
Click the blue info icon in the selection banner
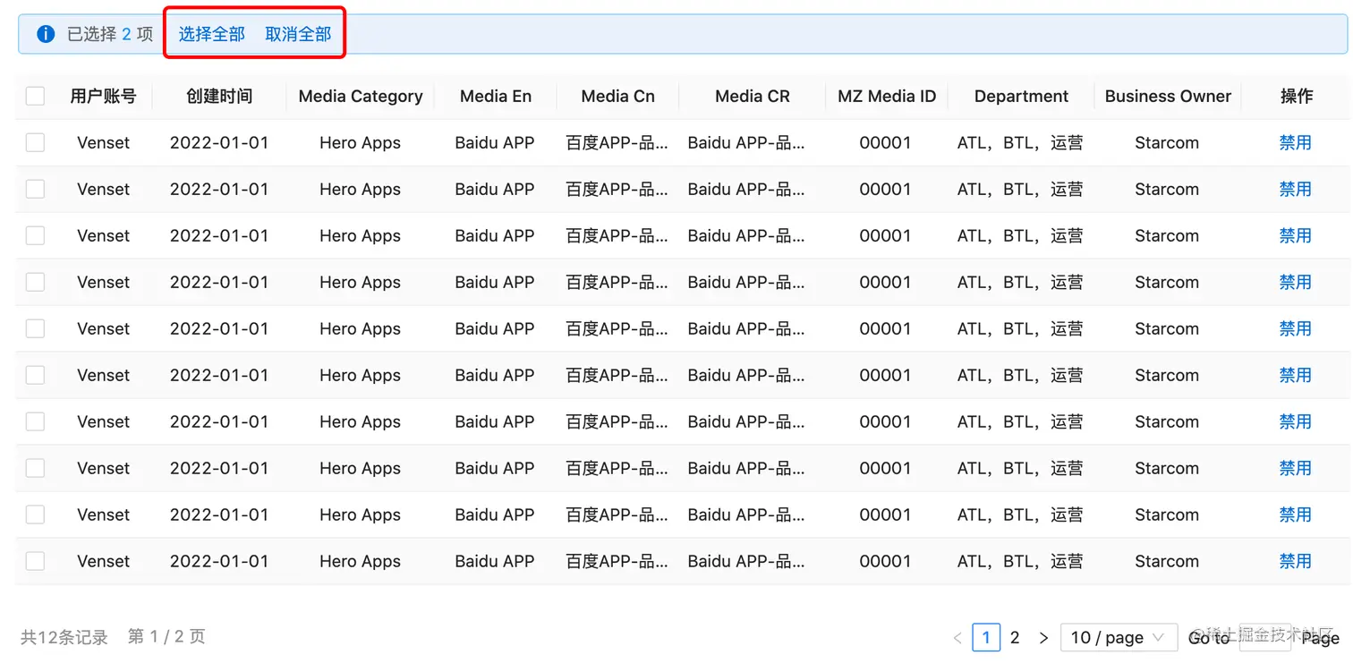46,34
